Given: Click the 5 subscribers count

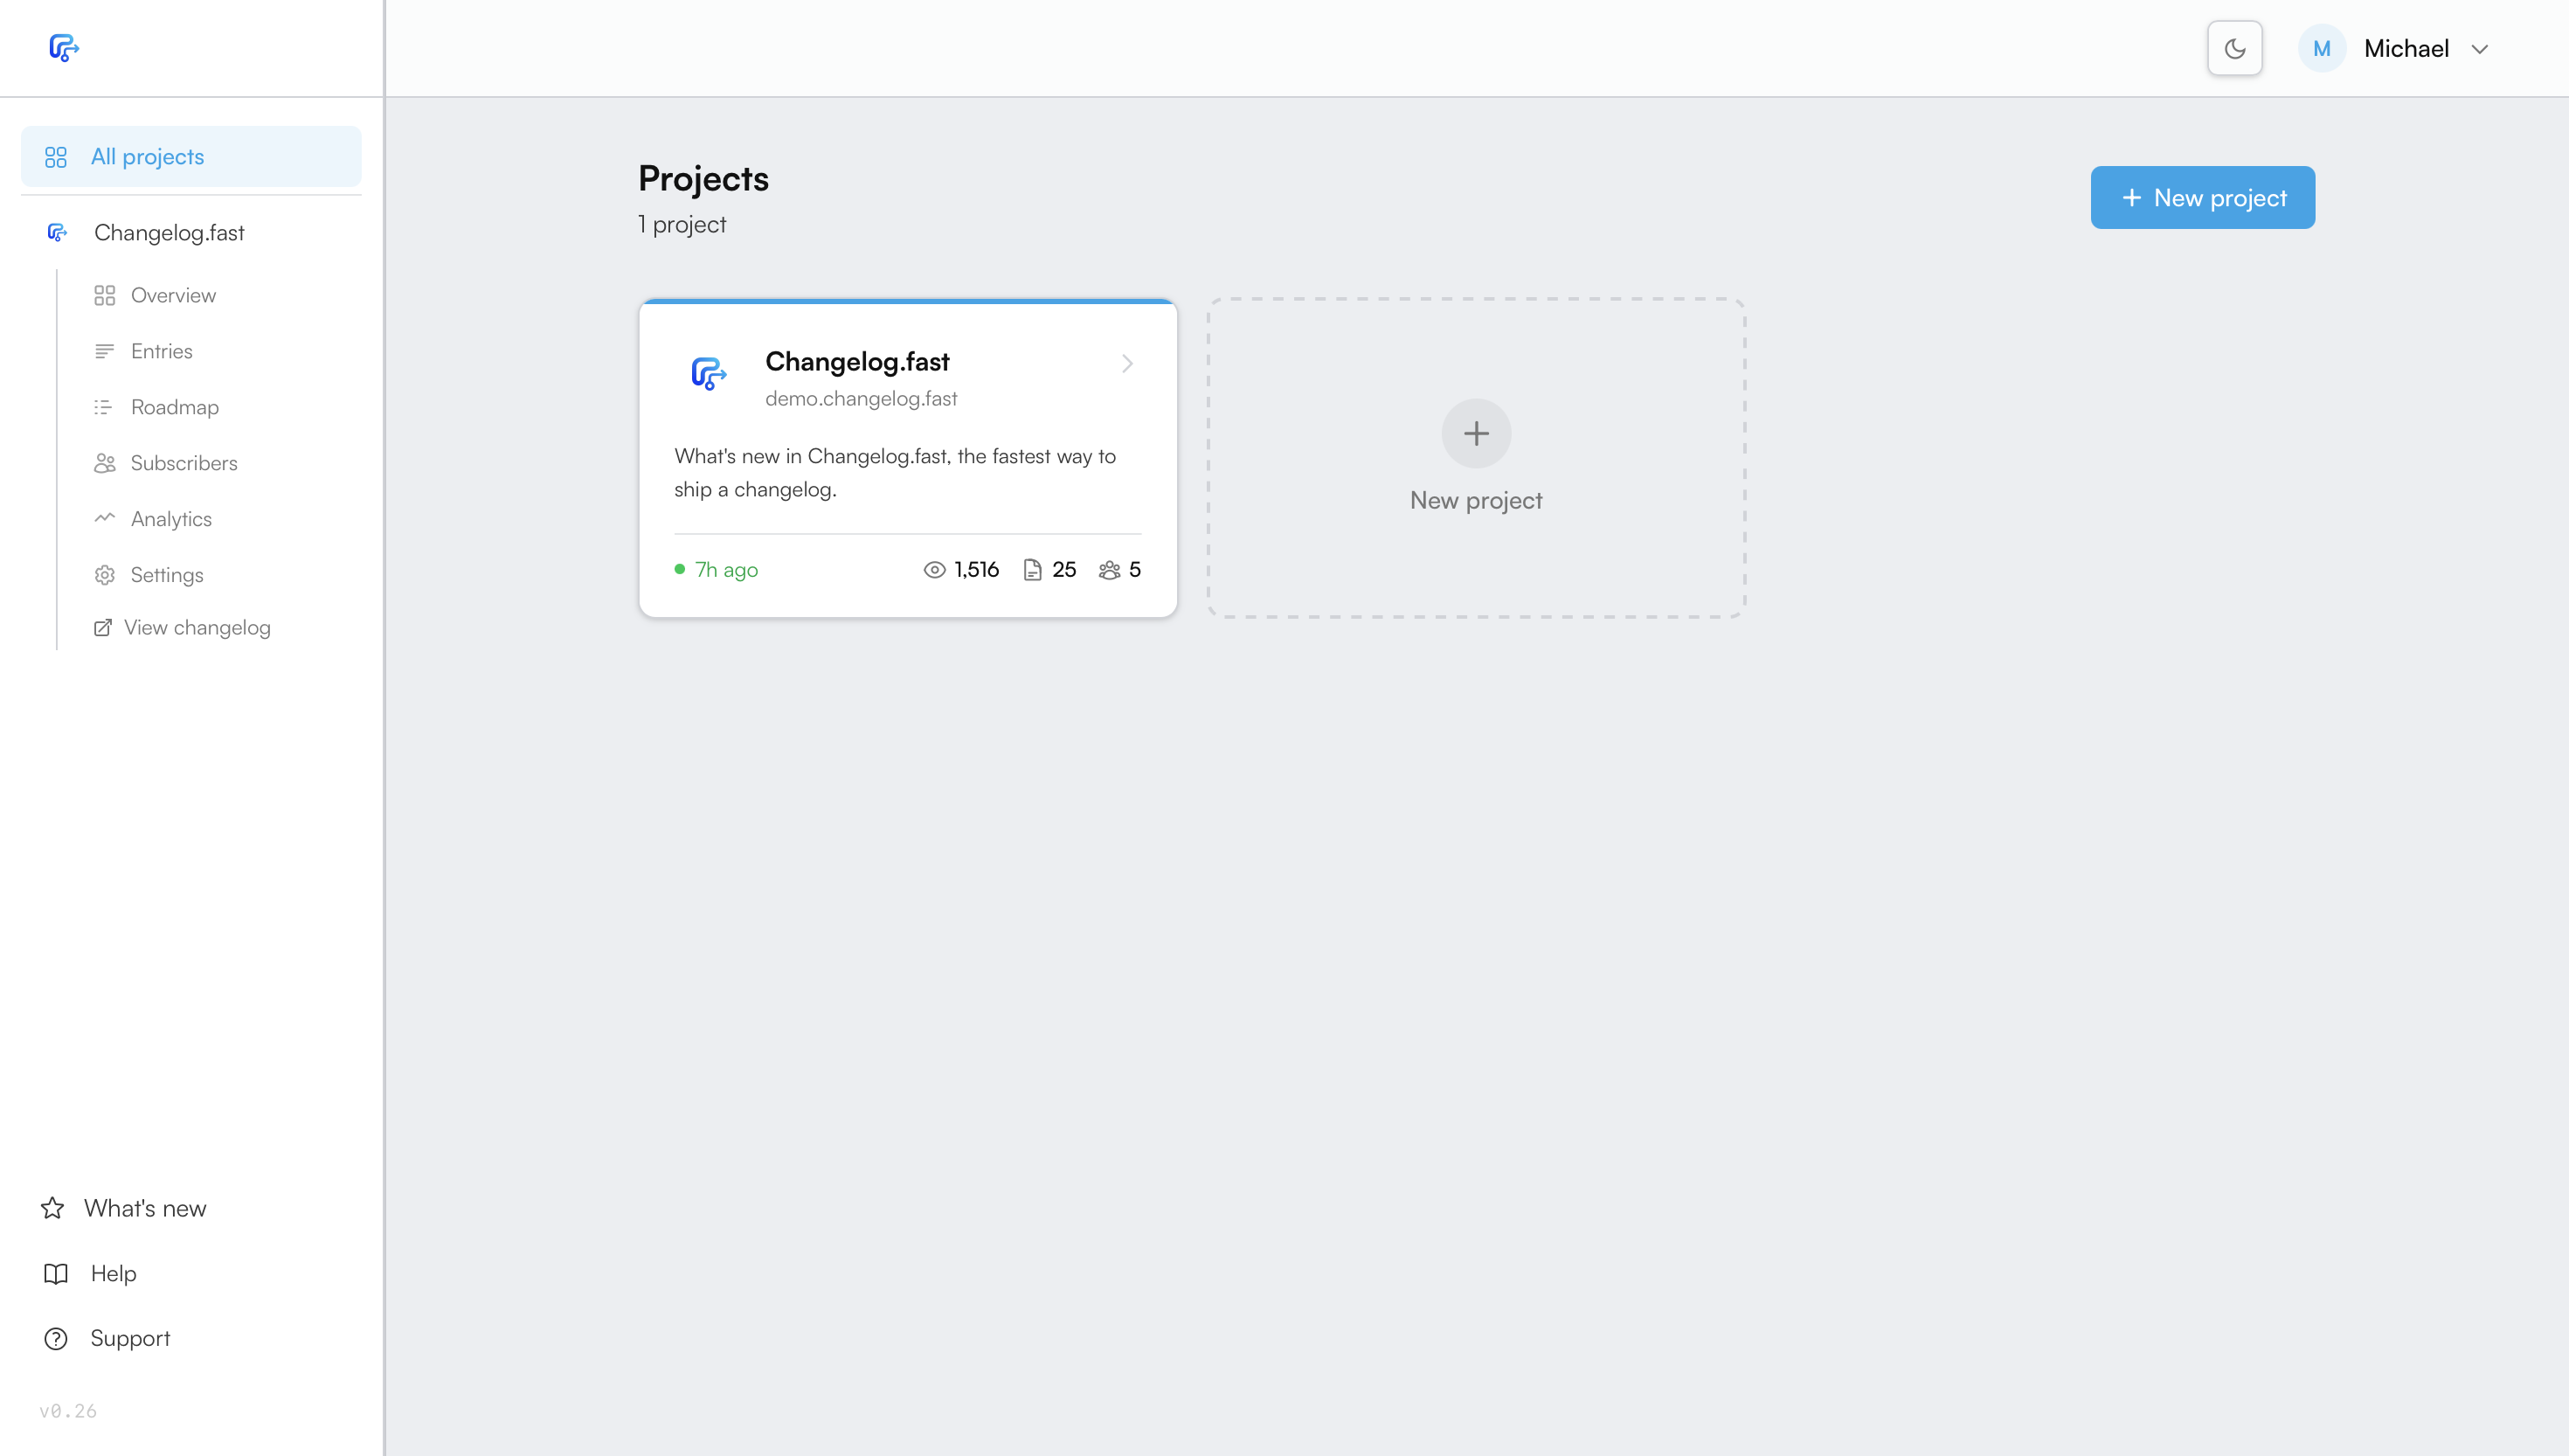Looking at the screenshot, I should pyautogui.click(x=1134, y=569).
